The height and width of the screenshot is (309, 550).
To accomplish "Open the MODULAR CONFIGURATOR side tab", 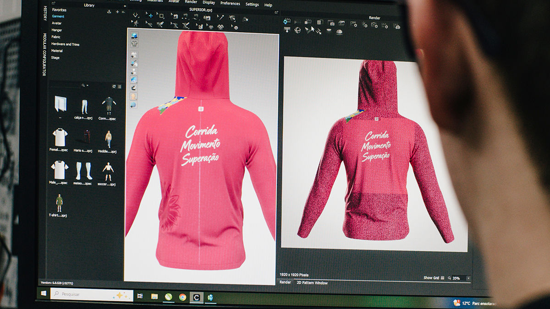I will (44, 54).
